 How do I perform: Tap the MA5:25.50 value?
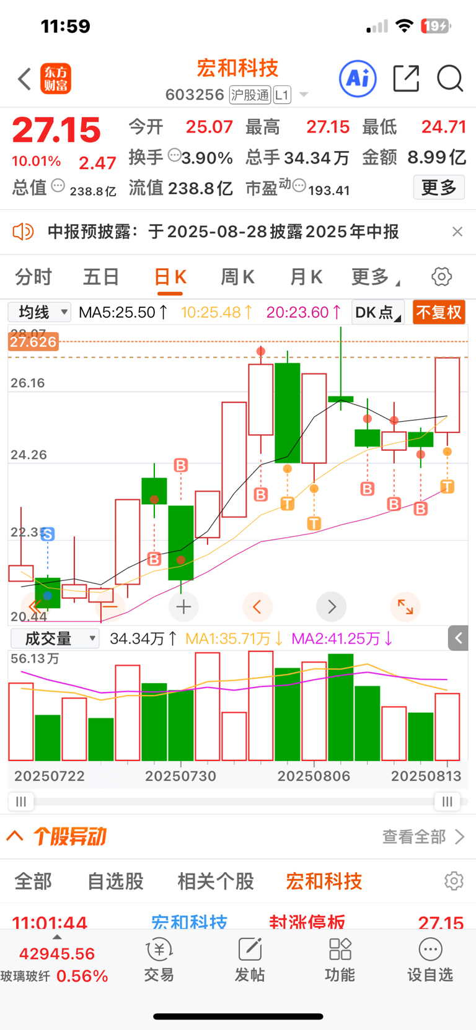click(123, 312)
